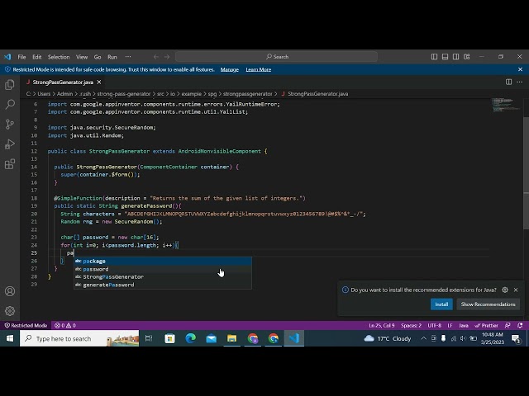The width and height of the screenshot is (529, 396).
Task: Open the Extensions view
Action: pos(10,164)
